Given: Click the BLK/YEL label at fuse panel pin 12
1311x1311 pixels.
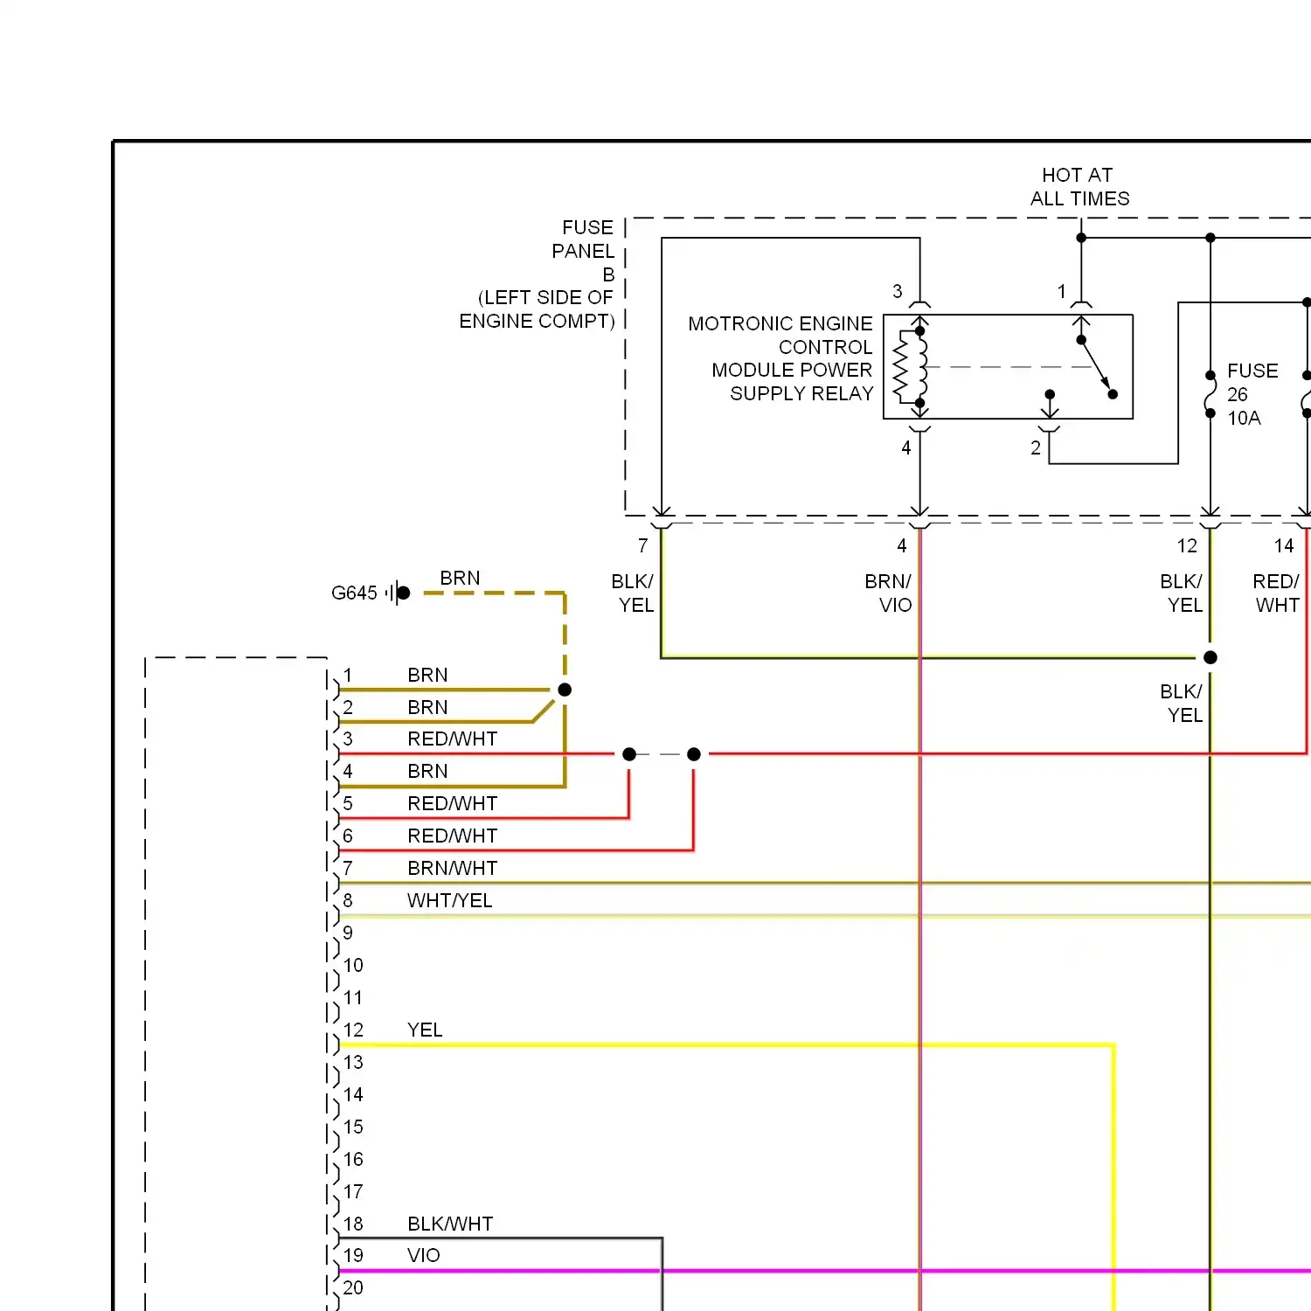Looking at the screenshot, I should [x=1182, y=593].
